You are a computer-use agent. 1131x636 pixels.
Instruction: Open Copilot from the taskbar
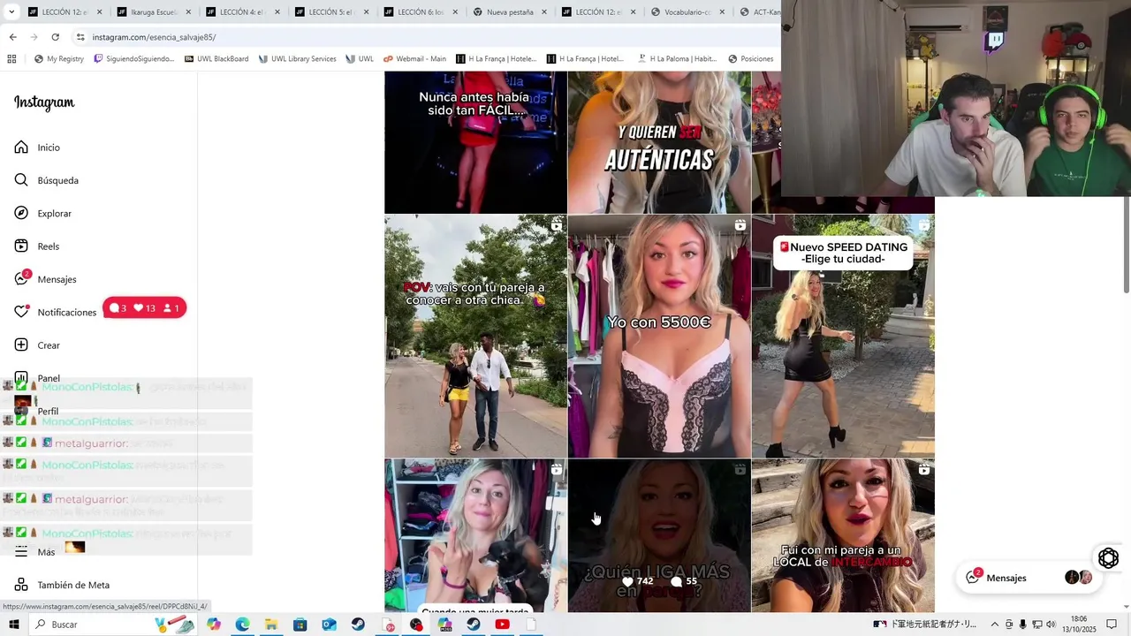coord(214,625)
